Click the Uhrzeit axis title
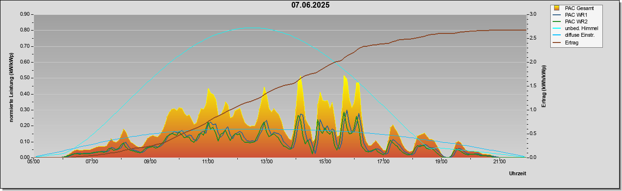 (x=517, y=174)
